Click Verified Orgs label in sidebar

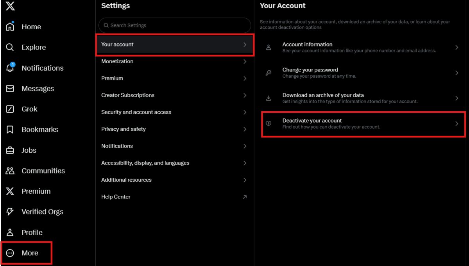pos(43,212)
